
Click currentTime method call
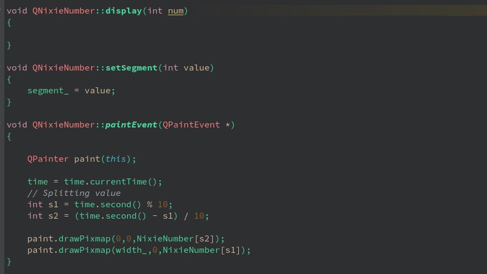(x=118, y=182)
